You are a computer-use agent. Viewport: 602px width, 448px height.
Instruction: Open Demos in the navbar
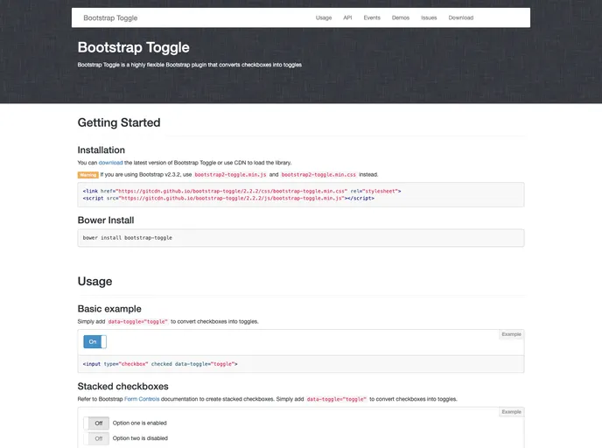coord(401,17)
